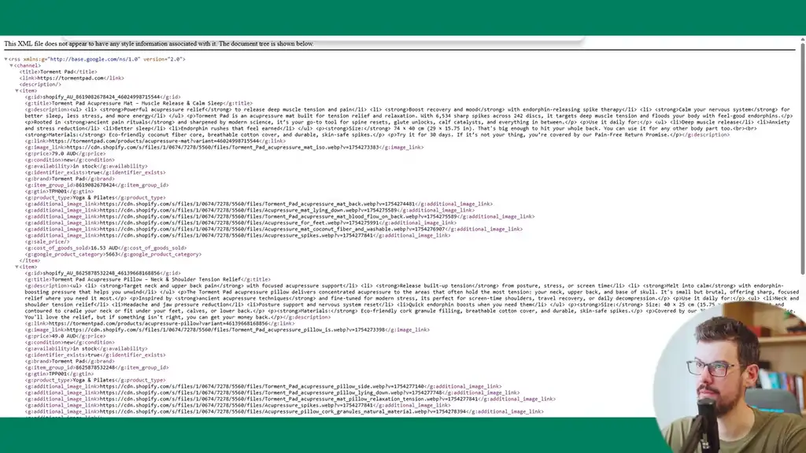The width and height of the screenshot is (806, 453).
Task: Collapse the rss root element triangle
Action: click(x=6, y=59)
